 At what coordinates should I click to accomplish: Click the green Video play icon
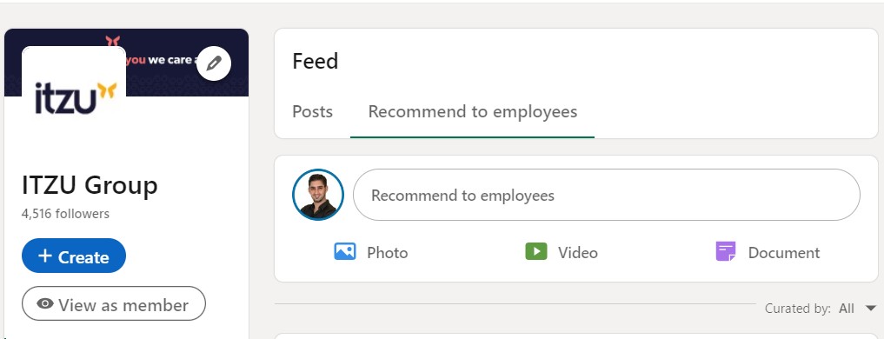536,251
